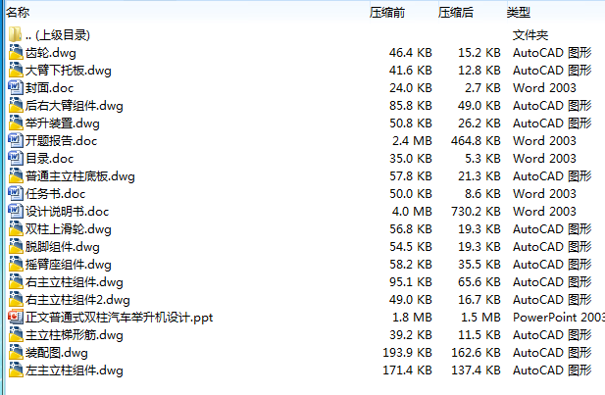Select file name 脱脚组件.dwg
Image resolution: width=605 pixels, height=395 pixels.
click(x=63, y=247)
